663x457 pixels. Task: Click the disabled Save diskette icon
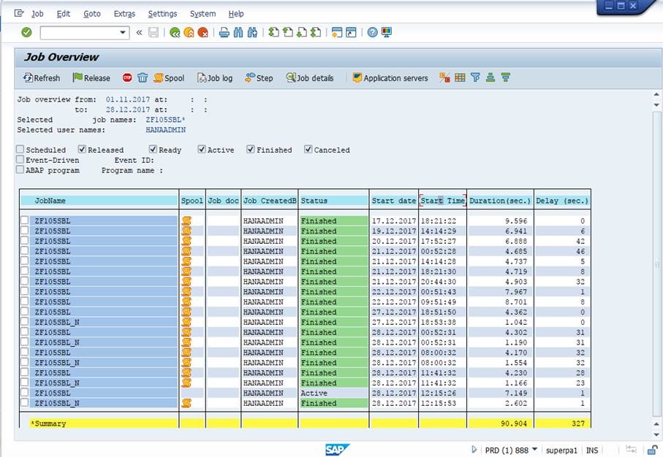(154, 33)
